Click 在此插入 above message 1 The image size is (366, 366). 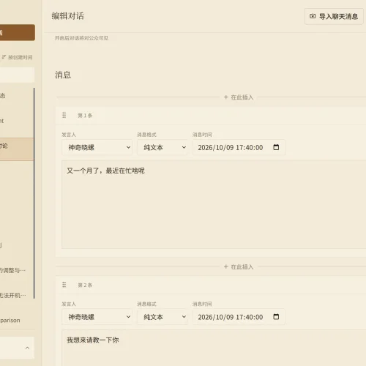239,97
